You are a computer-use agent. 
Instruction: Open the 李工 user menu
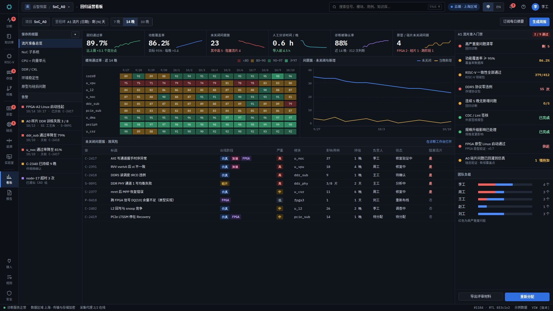pyautogui.click(x=540, y=7)
